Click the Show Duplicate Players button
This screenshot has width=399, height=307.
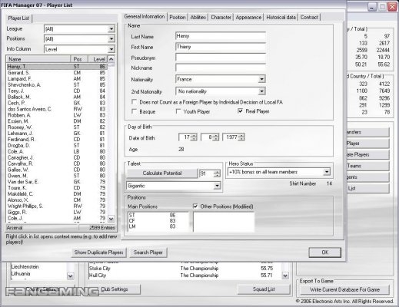click(98, 253)
